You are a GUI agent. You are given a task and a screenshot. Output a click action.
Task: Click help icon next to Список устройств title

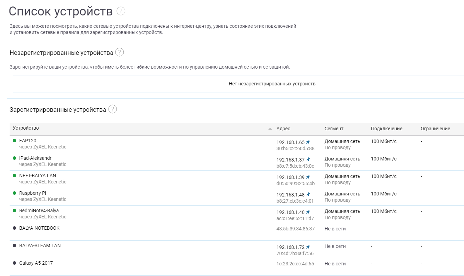point(121,11)
